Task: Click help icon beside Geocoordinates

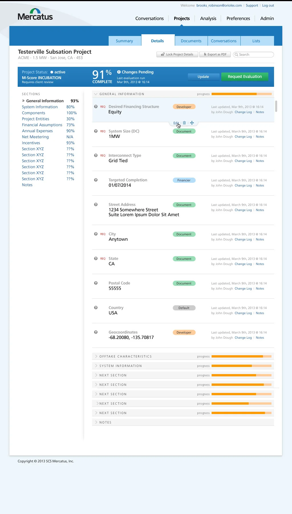Action: 96,332
